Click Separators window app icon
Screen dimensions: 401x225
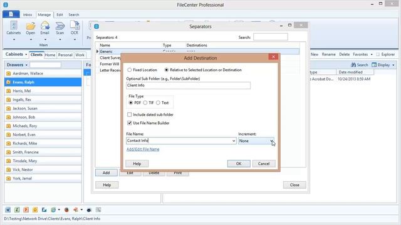coord(96,26)
